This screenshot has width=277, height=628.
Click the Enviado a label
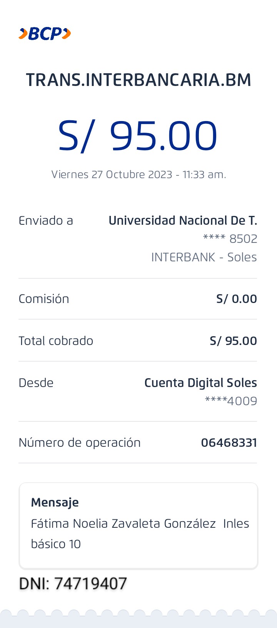coord(46,221)
